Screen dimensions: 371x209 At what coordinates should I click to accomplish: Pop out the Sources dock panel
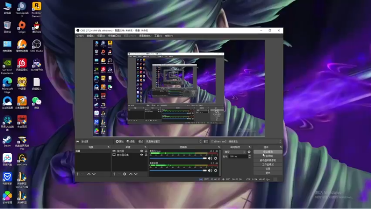(146, 147)
